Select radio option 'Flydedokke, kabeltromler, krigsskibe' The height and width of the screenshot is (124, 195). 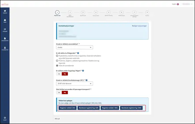click(57, 56)
